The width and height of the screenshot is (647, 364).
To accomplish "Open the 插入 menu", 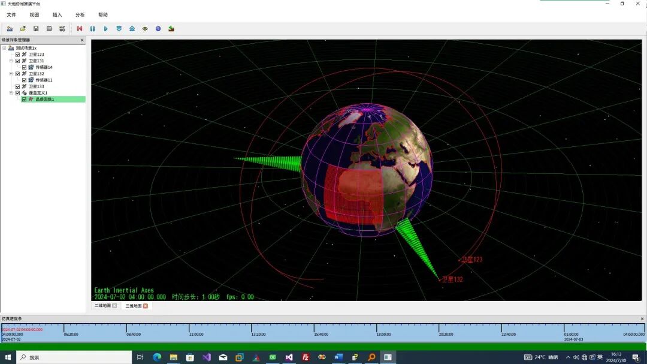I will [x=57, y=14].
